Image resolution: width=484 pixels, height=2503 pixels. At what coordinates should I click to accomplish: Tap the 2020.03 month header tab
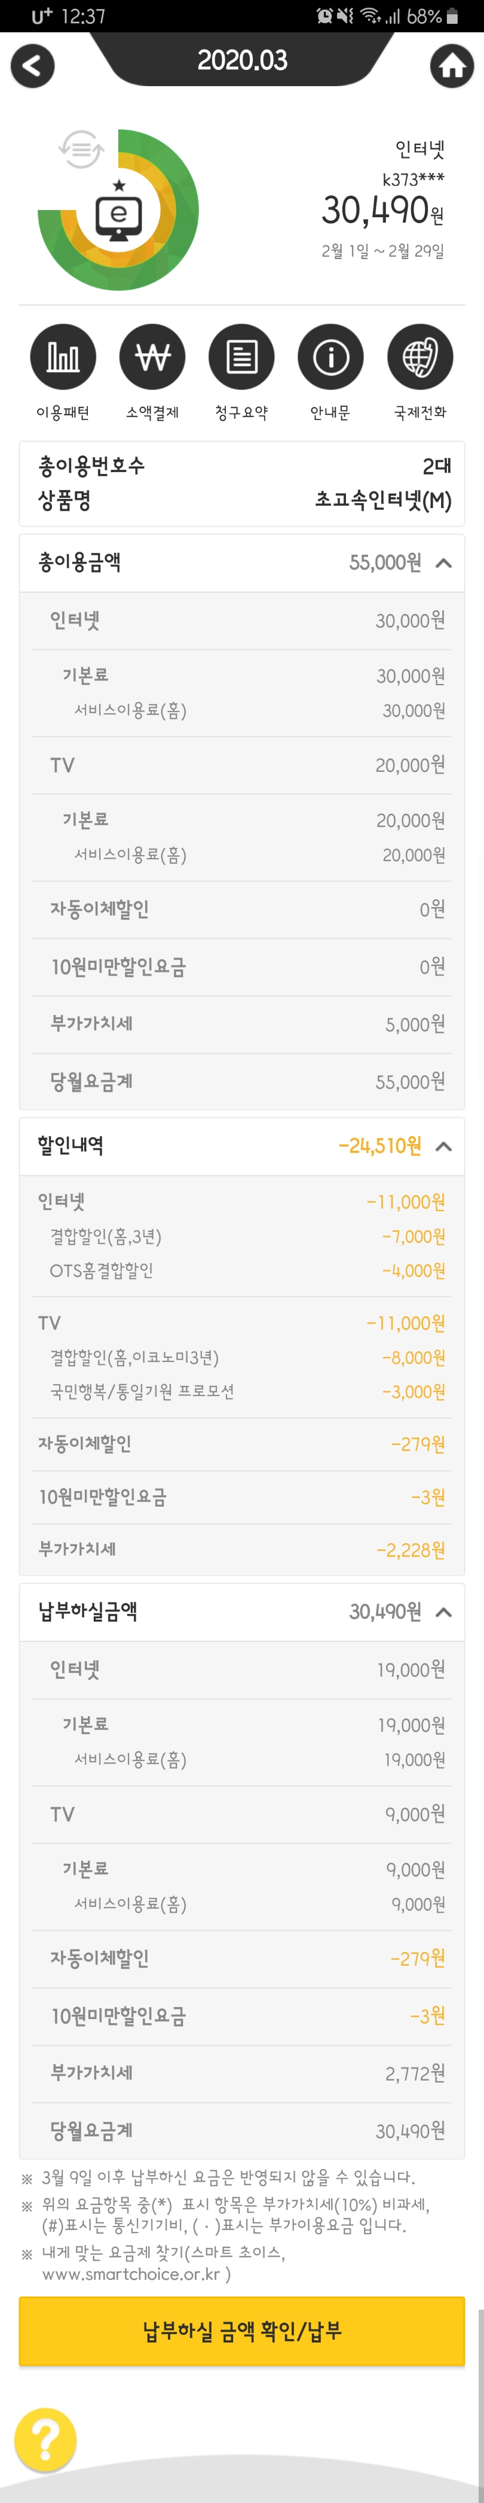pyautogui.click(x=241, y=60)
